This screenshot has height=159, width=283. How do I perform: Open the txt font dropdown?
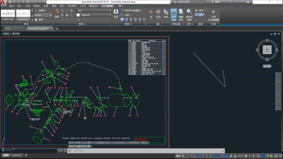(x=93, y=11)
